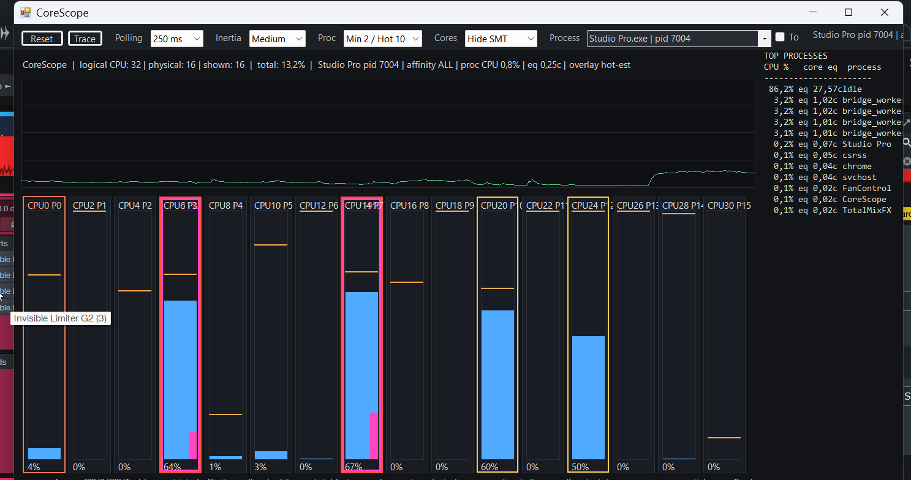
Task: Click the Reset button
Action: pos(42,39)
